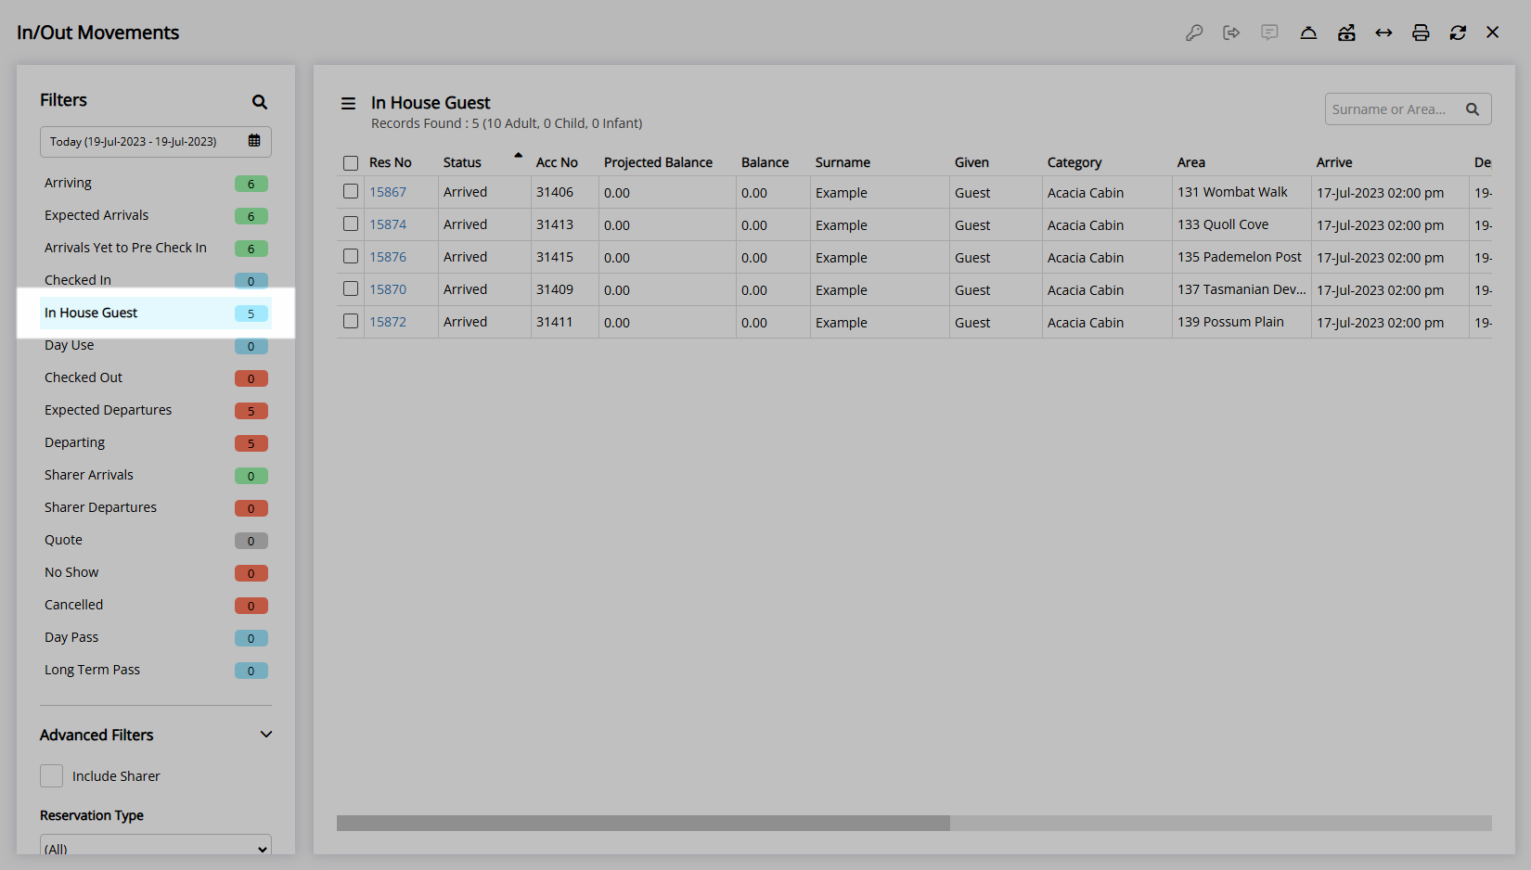
Task: Click the money chart rates icon
Action: [x=1346, y=33]
